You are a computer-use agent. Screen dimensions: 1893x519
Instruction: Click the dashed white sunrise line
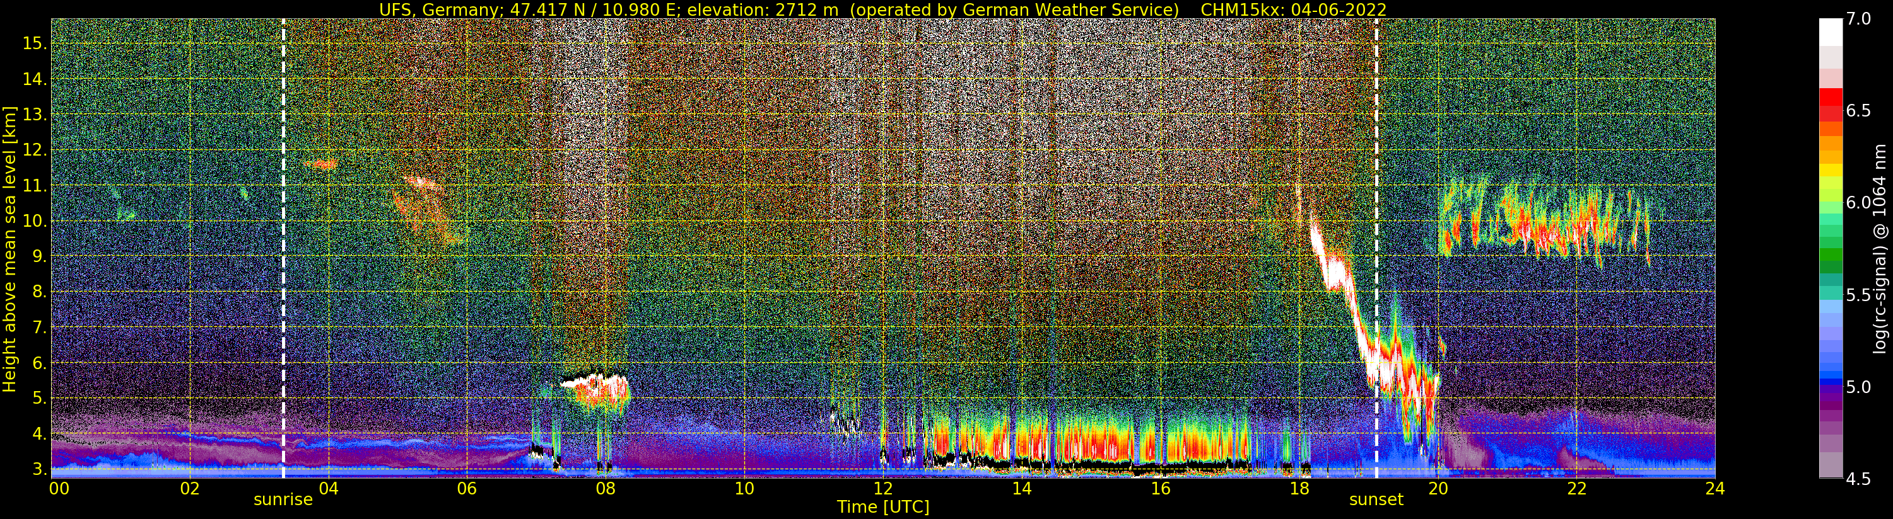[x=284, y=248]
